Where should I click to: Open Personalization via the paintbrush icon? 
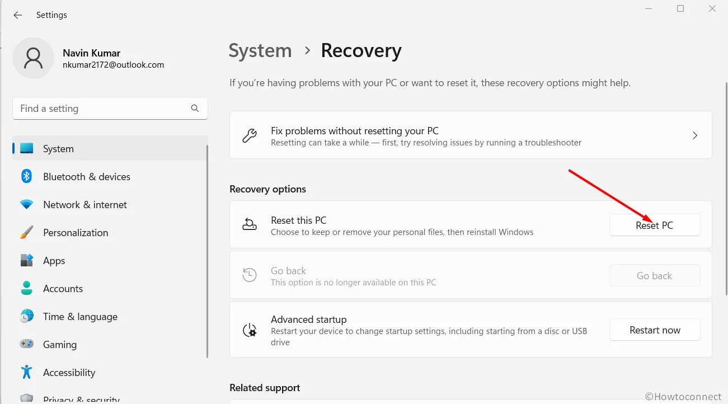tap(27, 232)
